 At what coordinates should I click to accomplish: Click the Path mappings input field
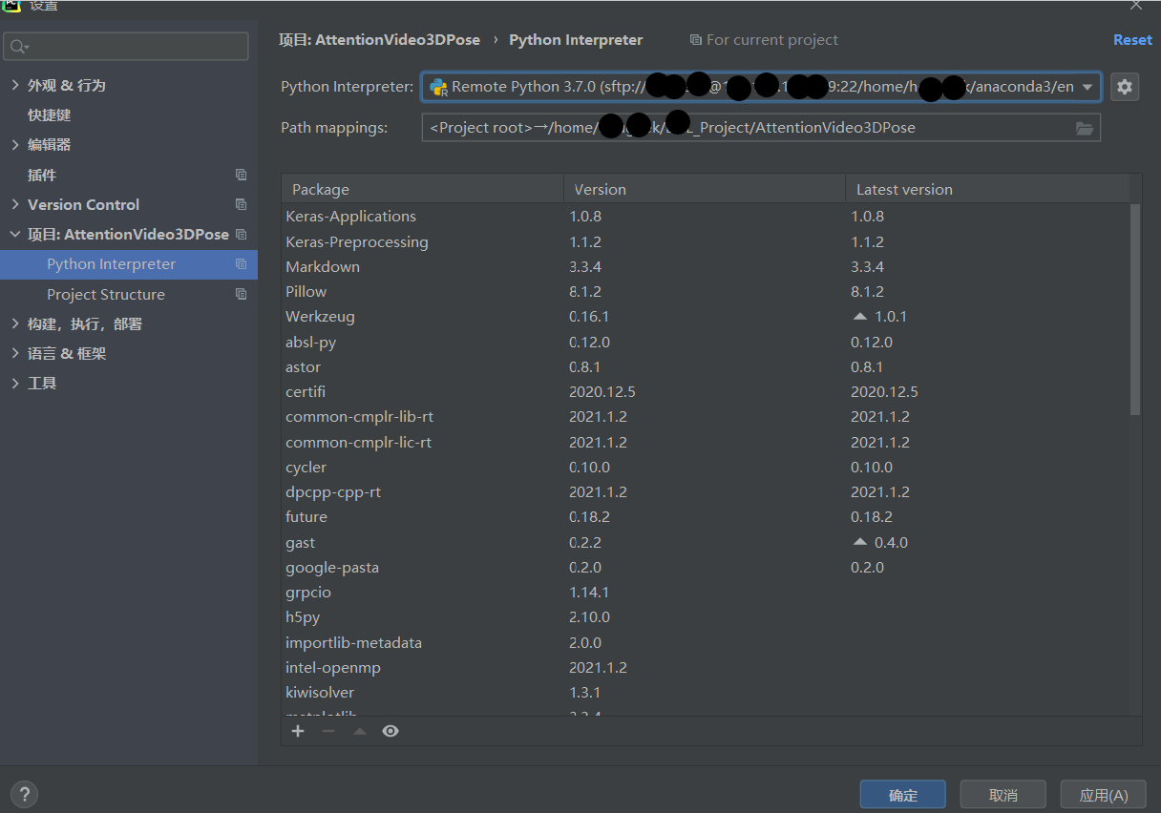pyautogui.click(x=761, y=128)
